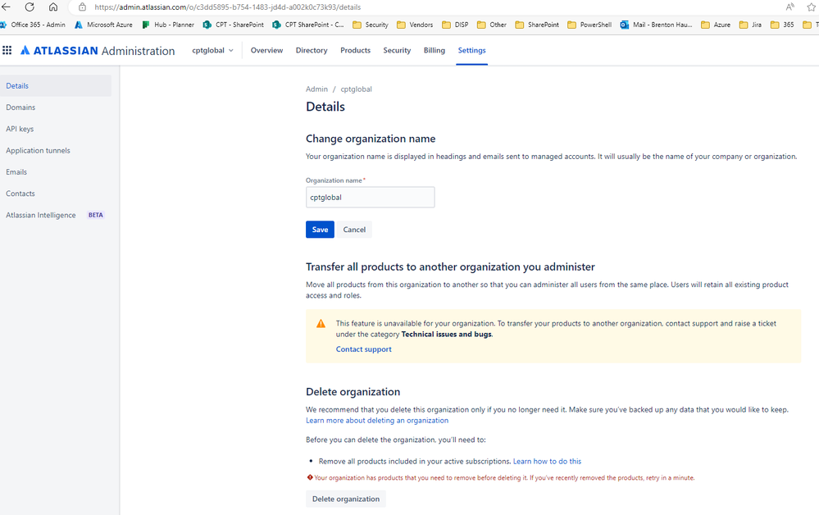Open the Vendors bookmarks folder
The width and height of the screenshot is (819, 515).
tap(415, 25)
